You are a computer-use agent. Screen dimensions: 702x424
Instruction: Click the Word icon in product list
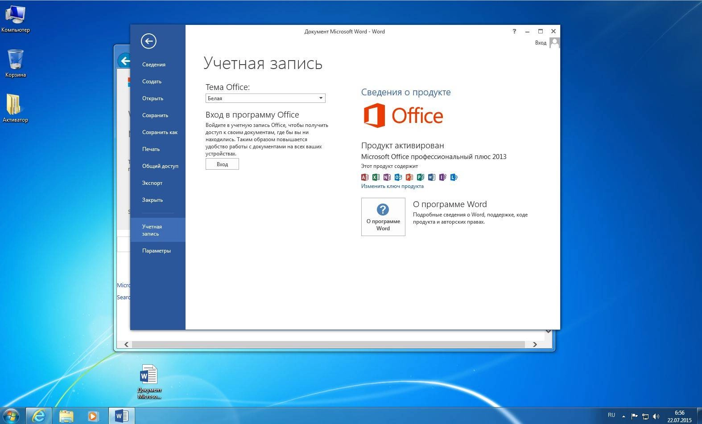pyautogui.click(x=432, y=177)
